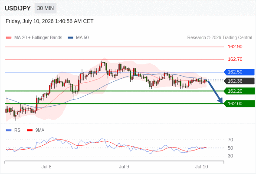This screenshot has height=174, width=256.
Task: Click the blue MA 50 legend swatch
Action: [70, 38]
